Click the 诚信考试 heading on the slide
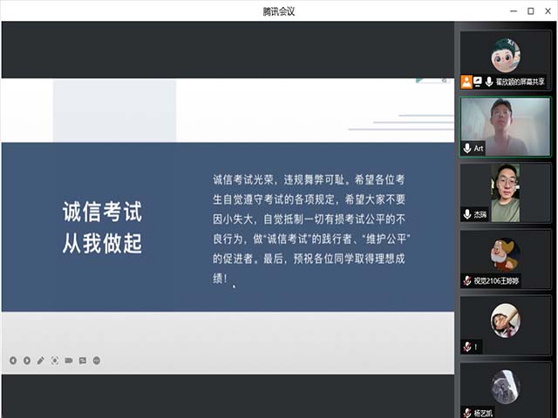The width and height of the screenshot is (558, 418). pos(103,212)
